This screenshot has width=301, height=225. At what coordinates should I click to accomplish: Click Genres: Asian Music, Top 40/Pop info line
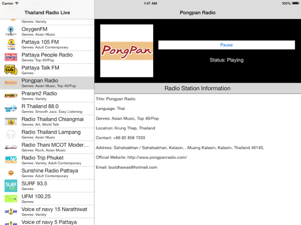coord(127,118)
